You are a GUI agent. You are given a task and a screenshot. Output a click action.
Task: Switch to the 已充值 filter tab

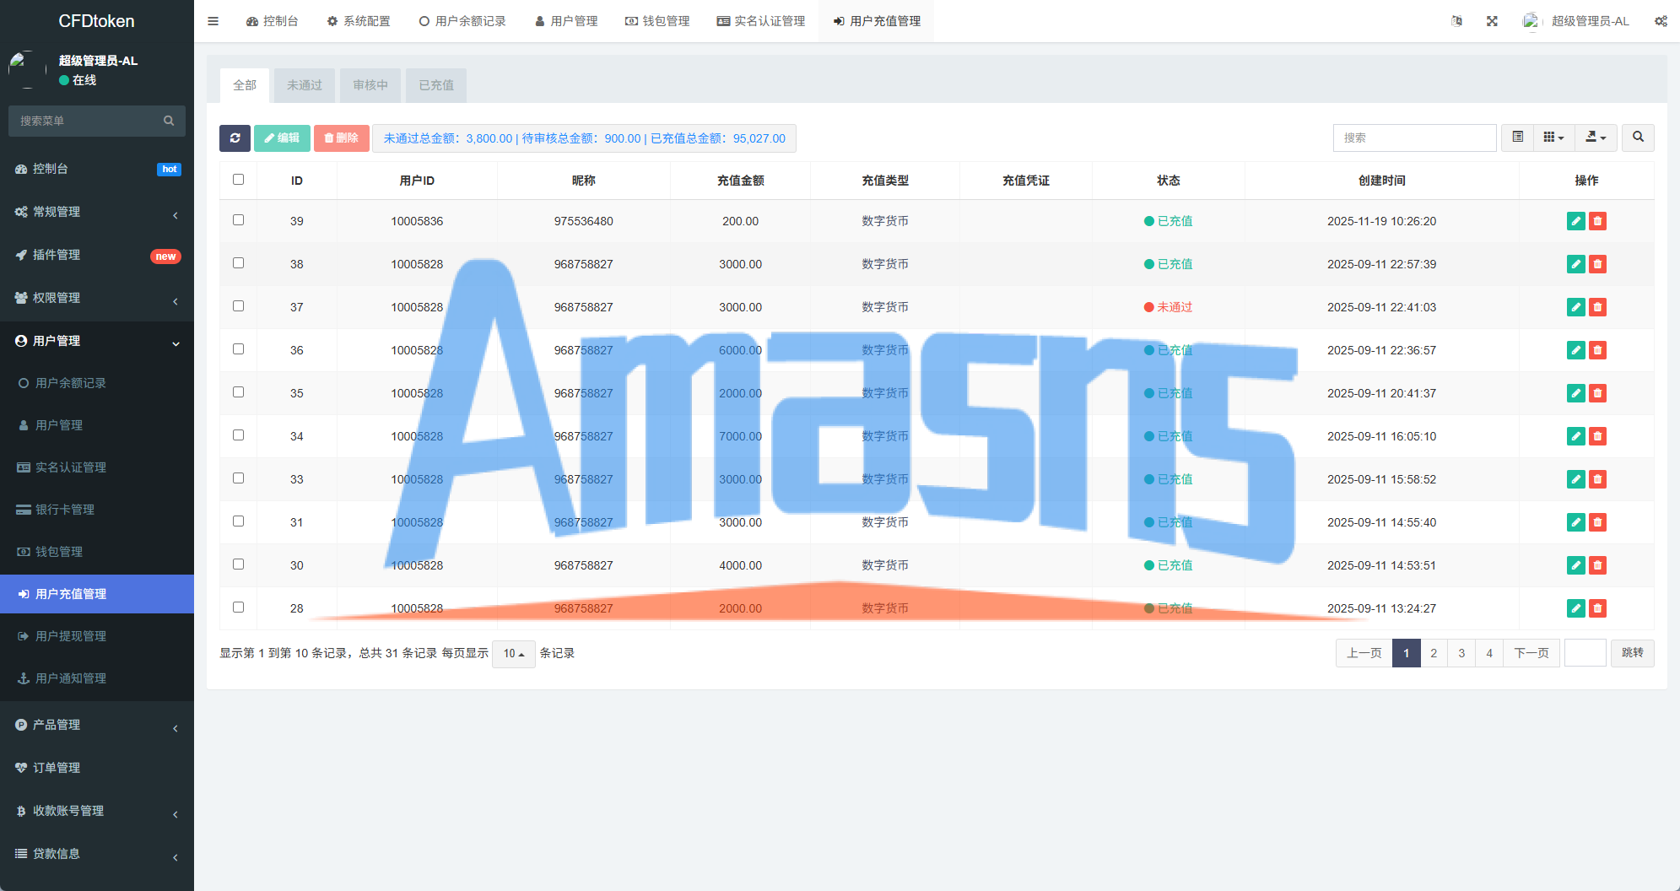[436, 85]
